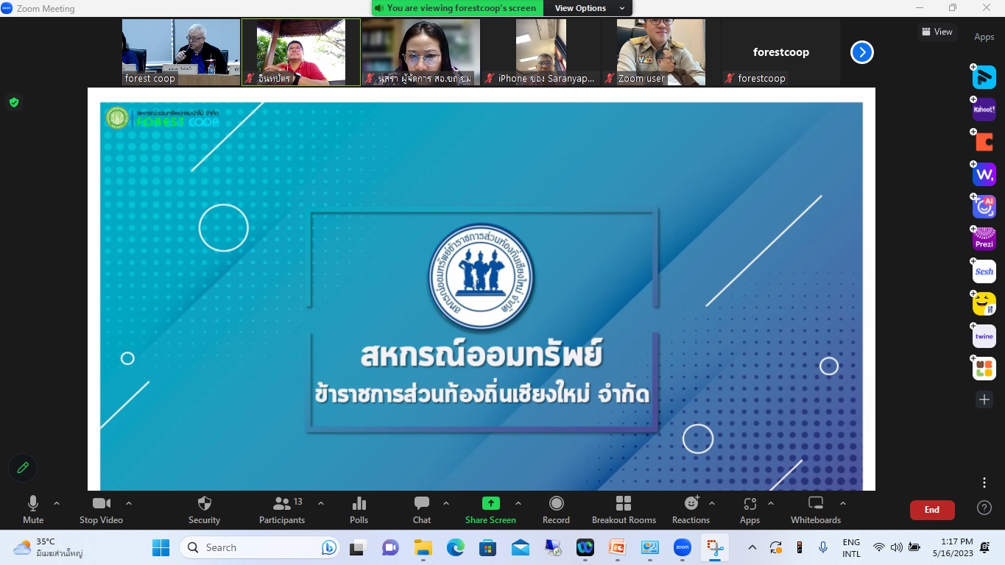Open the Security shield menu

pos(204,510)
